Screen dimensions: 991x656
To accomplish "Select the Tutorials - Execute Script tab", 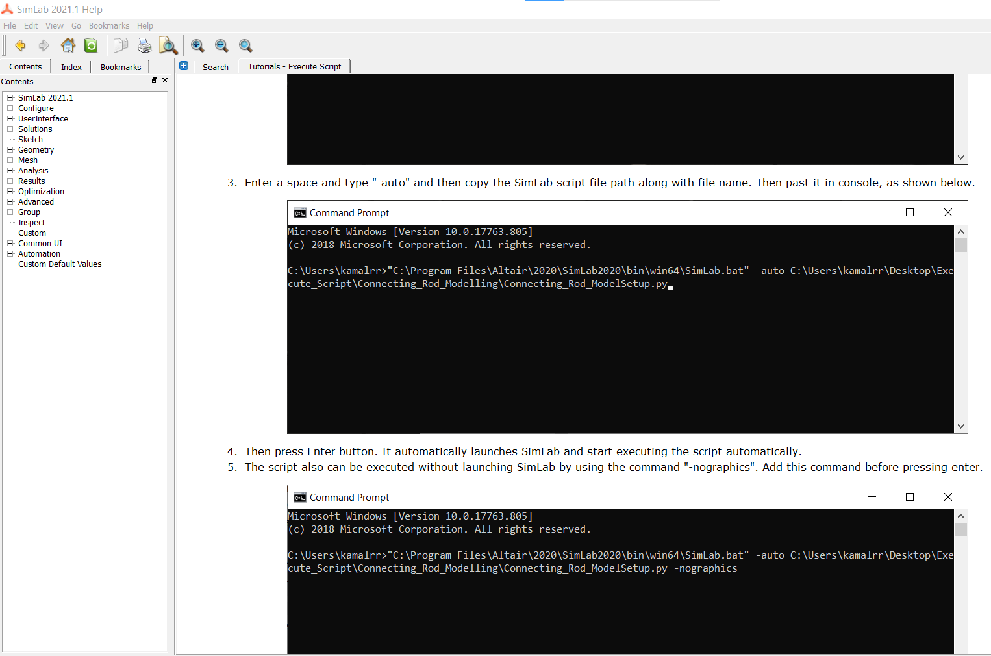I will point(294,66).
